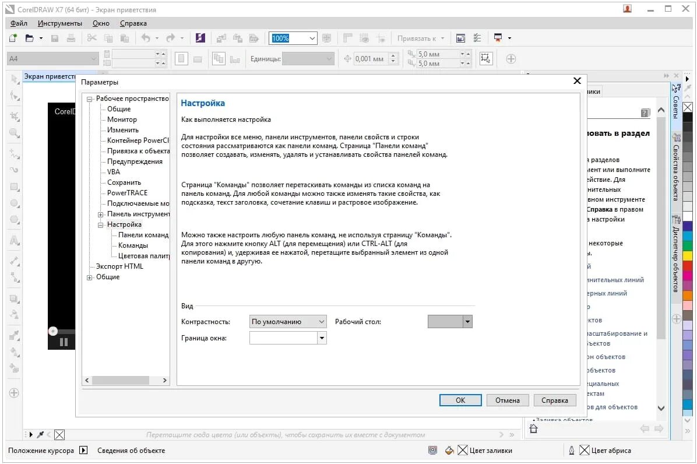Click the Справка button in dialog
Image resolution: width=697 pixels, height=464 pixels.
click(x=554, y=400)
